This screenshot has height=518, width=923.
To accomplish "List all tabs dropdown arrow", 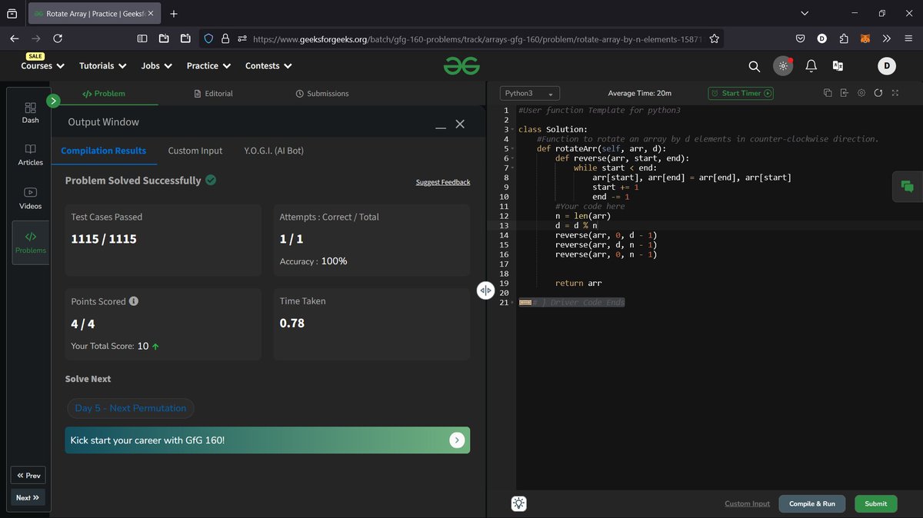I will [x=805, y=13].
